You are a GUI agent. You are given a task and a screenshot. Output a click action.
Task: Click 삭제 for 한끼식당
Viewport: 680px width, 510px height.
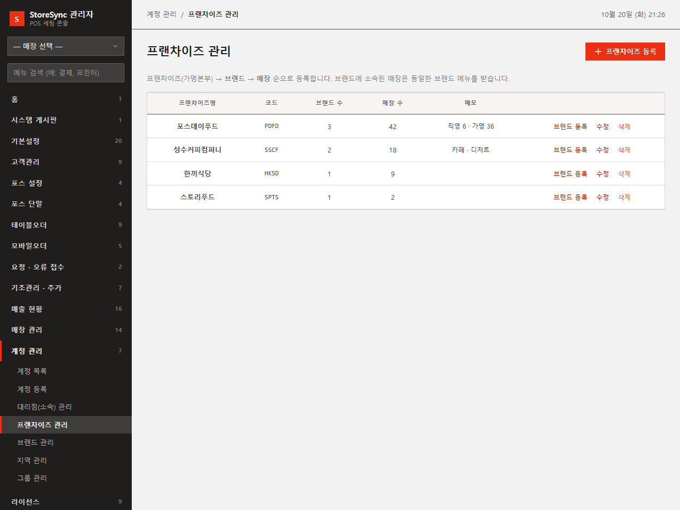coord(624,174)
